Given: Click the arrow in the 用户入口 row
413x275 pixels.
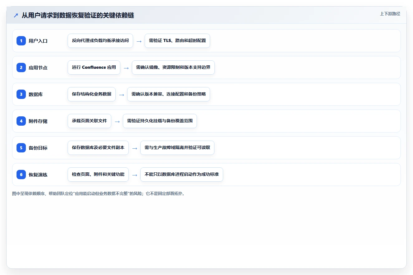Looking at the screenshot, I should click(x=139, y=41).
